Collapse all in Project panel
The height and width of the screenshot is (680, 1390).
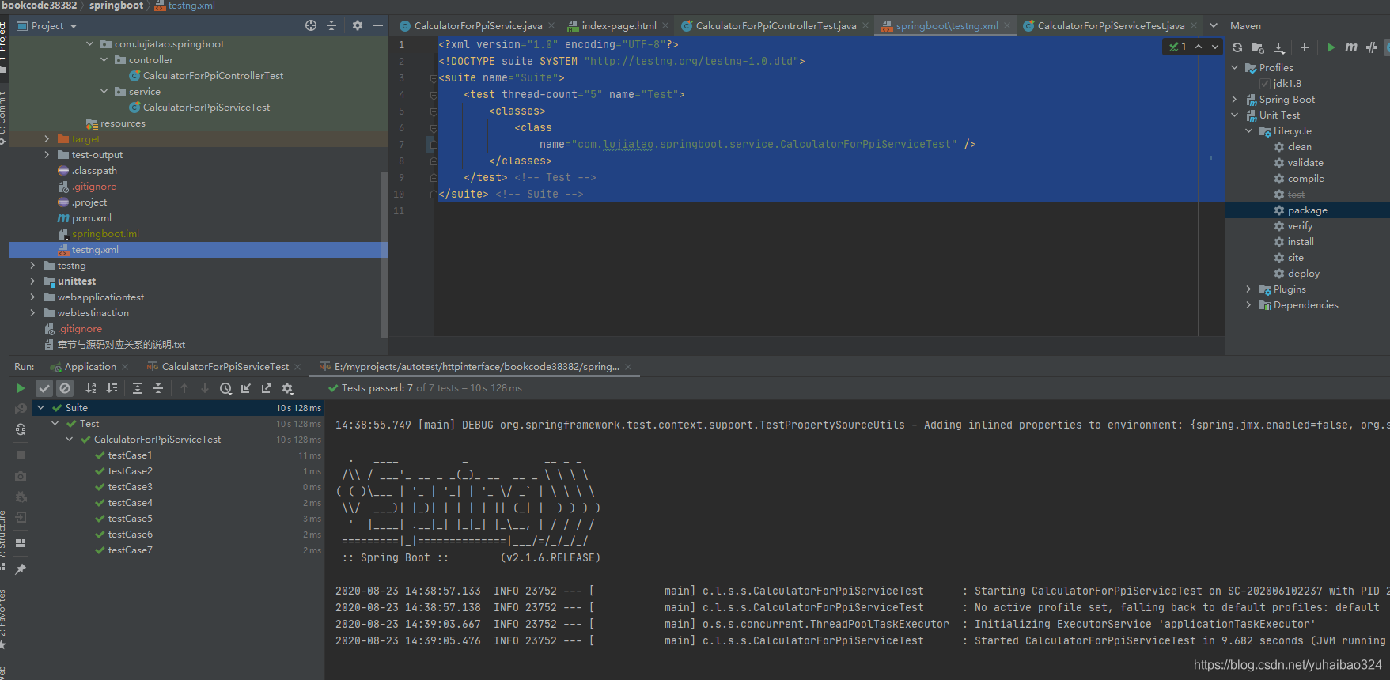tap(331, 25)
